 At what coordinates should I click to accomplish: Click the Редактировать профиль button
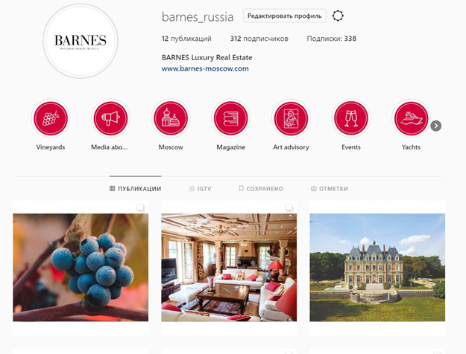point(284,16)
